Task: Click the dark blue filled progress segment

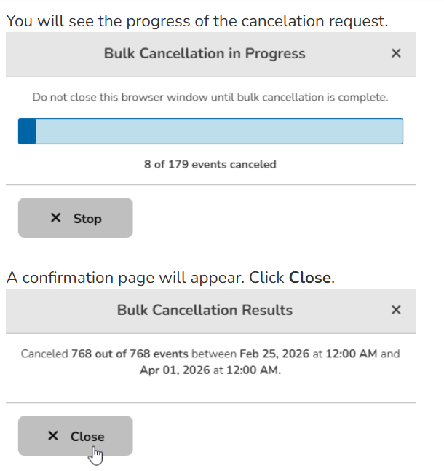Action: coord(27,131)
